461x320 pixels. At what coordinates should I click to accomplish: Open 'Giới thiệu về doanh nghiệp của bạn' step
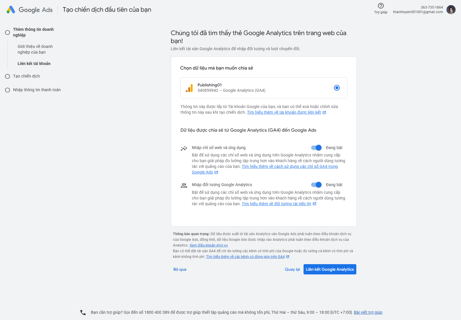(x=35, y=49)
